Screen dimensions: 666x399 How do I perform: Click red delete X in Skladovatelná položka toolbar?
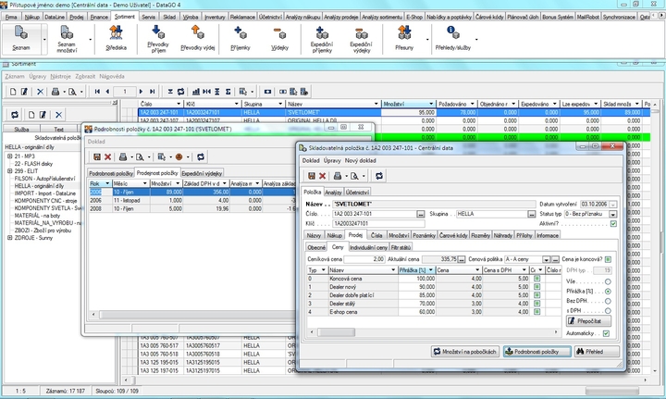tap(323, 176)
